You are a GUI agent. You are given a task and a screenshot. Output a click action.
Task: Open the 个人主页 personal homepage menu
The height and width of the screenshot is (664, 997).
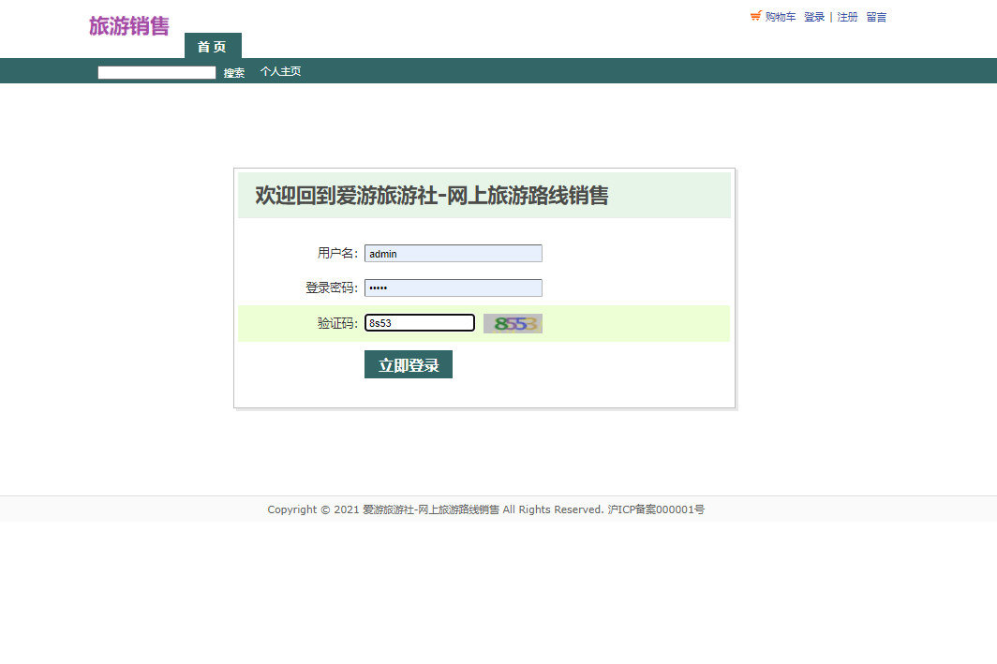click(280, 71)
